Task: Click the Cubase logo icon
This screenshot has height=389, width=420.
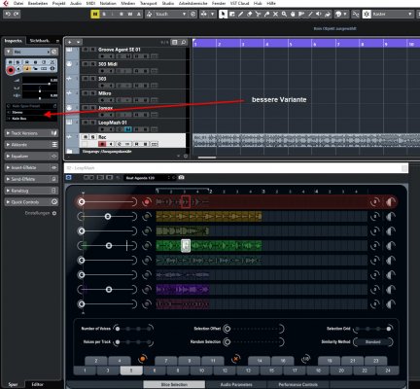Action: pyautogui.click(x=6, y=3)
